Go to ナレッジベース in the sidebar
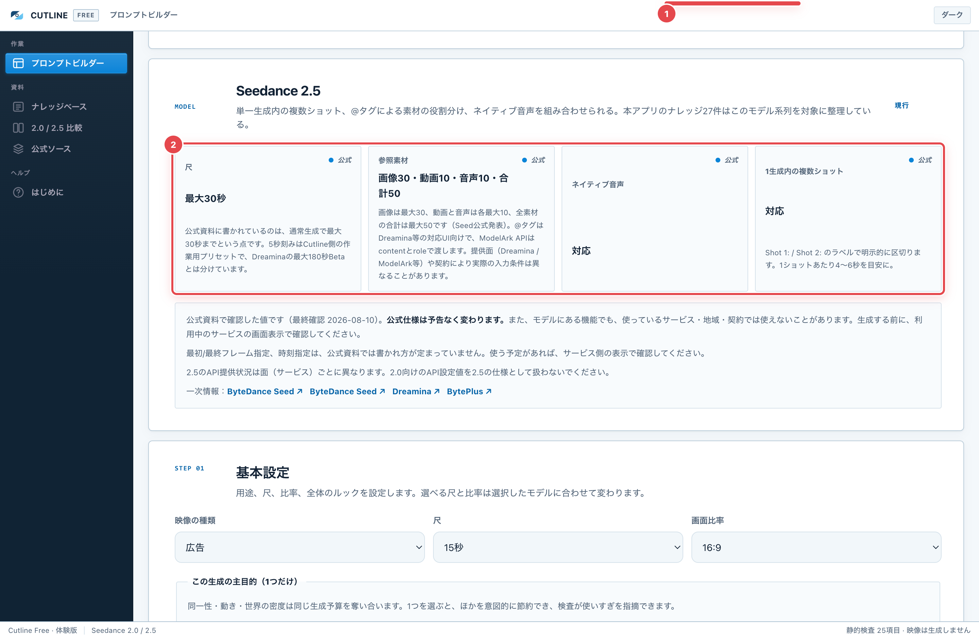The height and width of the screenshot is (639, 979). 66,106
